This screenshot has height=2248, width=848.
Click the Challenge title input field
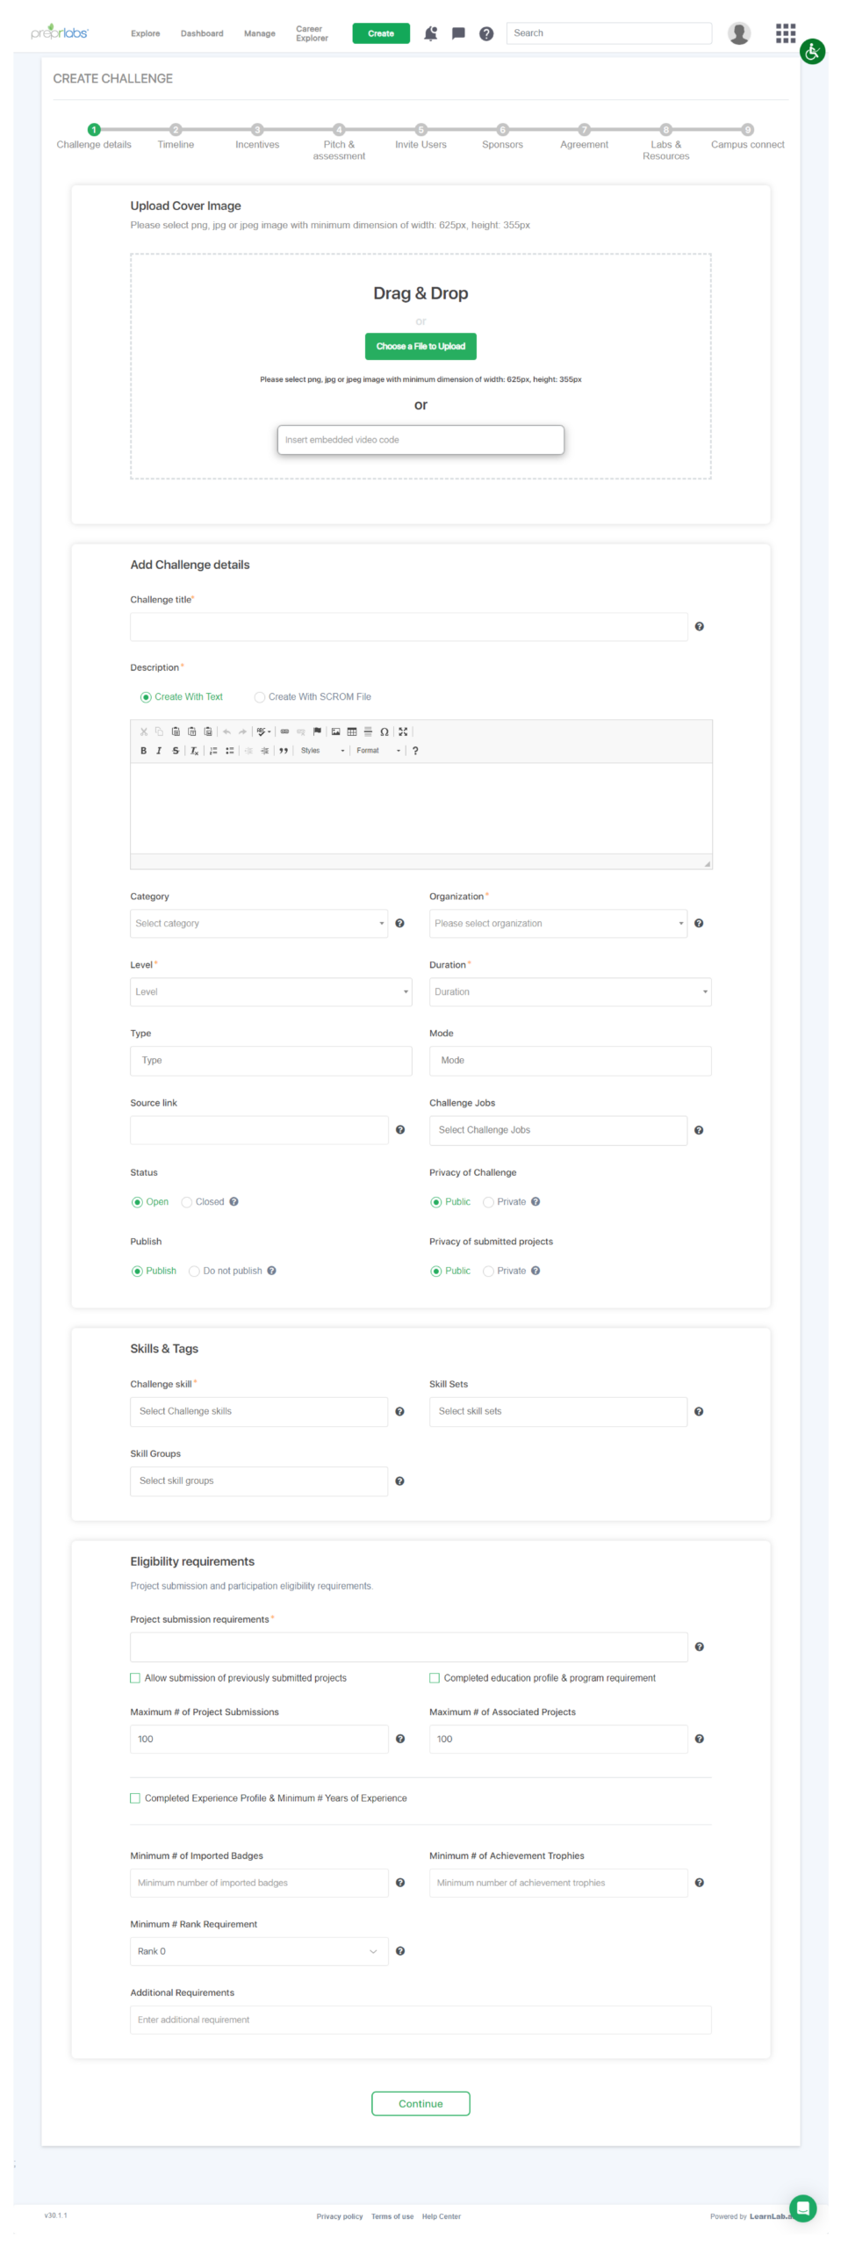[x=408, y=627]
